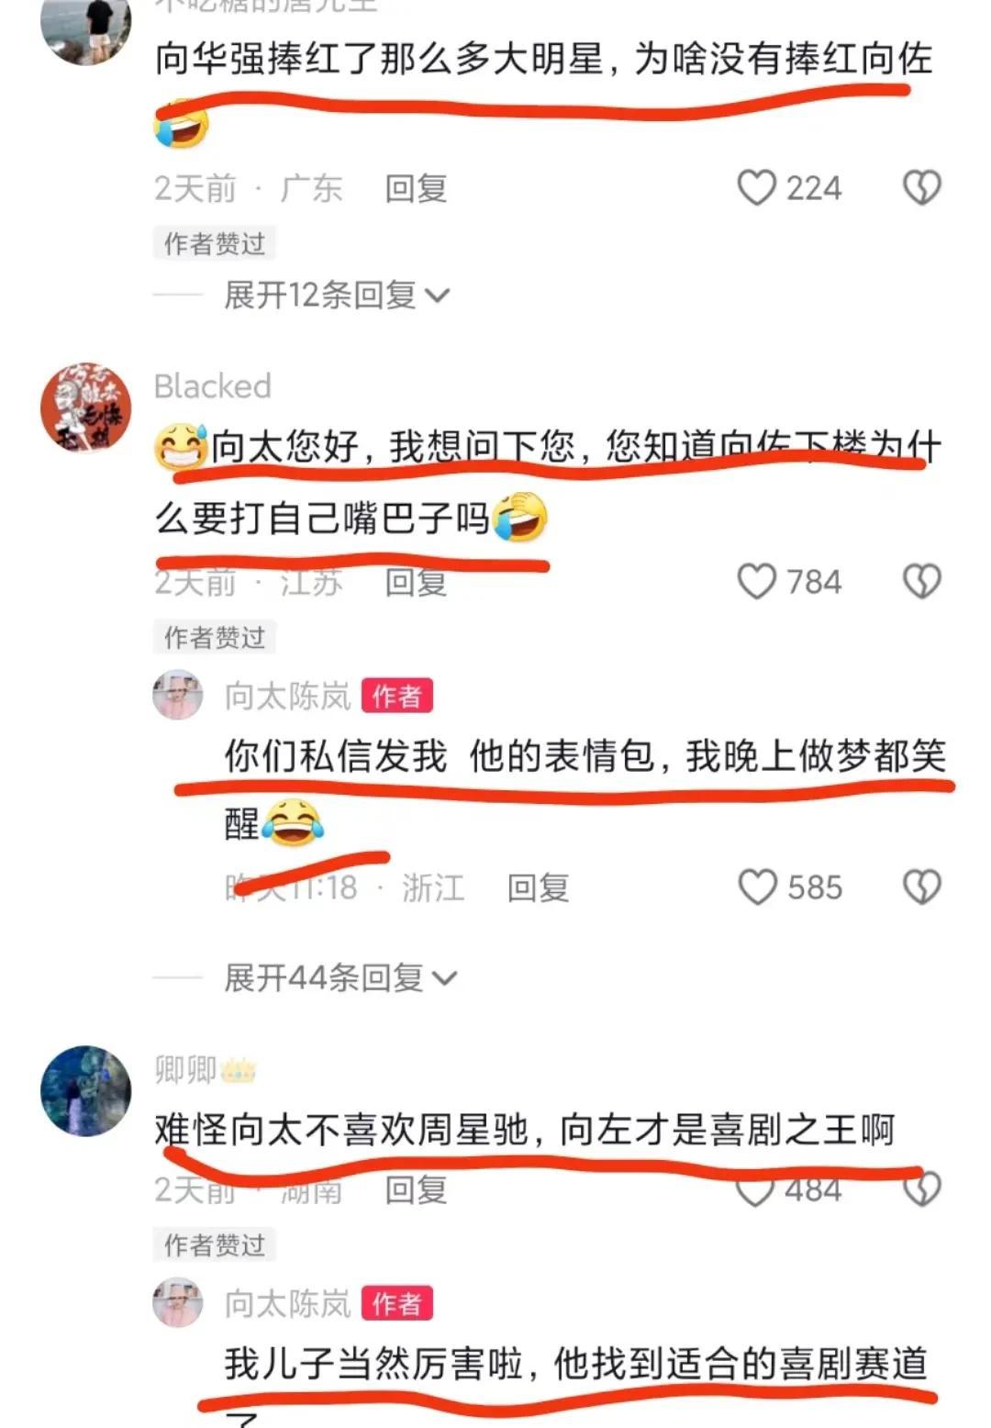
Task: Reply to the Guangdong comment
Action: (x=416, y=189)
